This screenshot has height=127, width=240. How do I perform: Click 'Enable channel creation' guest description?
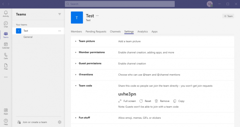click(132, 64)
